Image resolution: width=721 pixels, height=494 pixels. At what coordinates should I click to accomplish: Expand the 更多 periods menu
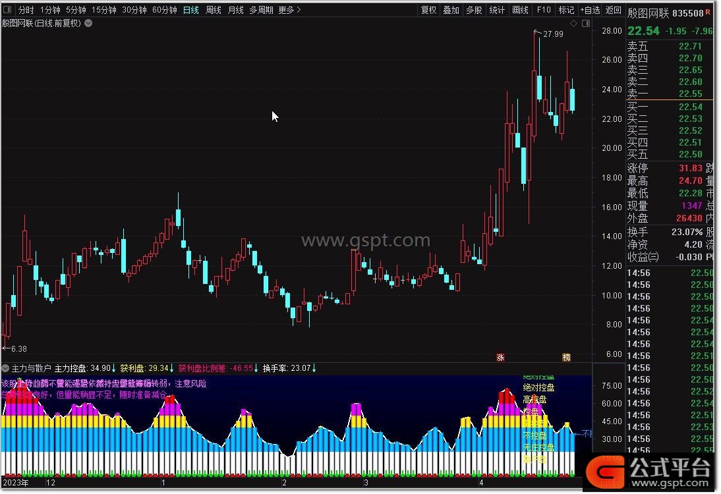(x=290, y=10)
